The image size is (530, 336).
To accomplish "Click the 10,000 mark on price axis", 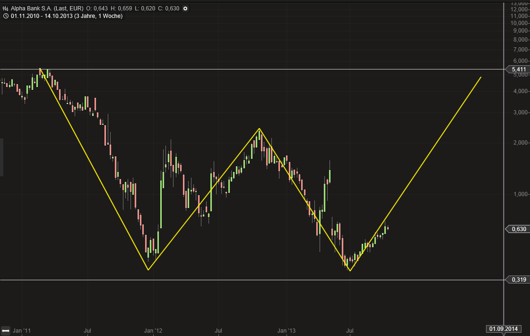I will (x=519, y=23).
